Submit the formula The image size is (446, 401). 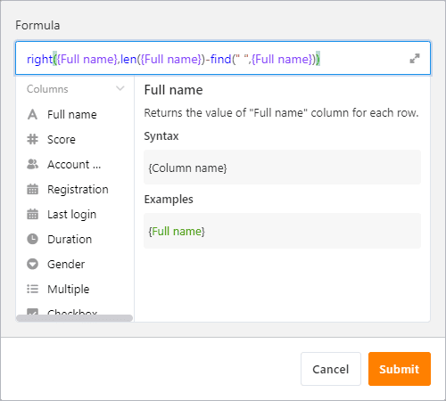tap(400, 369)
